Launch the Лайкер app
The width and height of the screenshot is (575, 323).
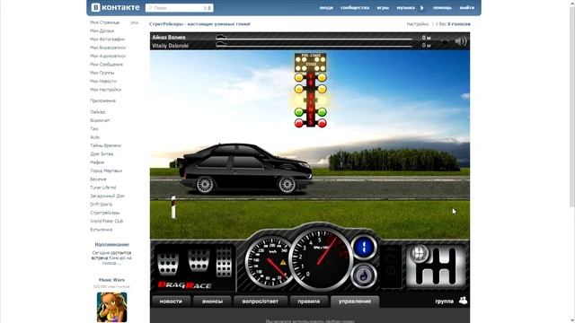(x=98, y=112)
